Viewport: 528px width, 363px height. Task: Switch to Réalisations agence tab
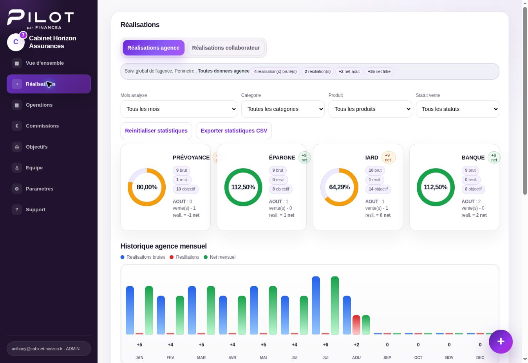pyautogui.click(x=154, y=48)
